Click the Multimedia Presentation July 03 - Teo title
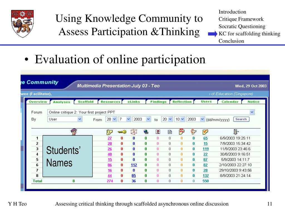Screen dimensions: 285x213 [x=118, y=86]
